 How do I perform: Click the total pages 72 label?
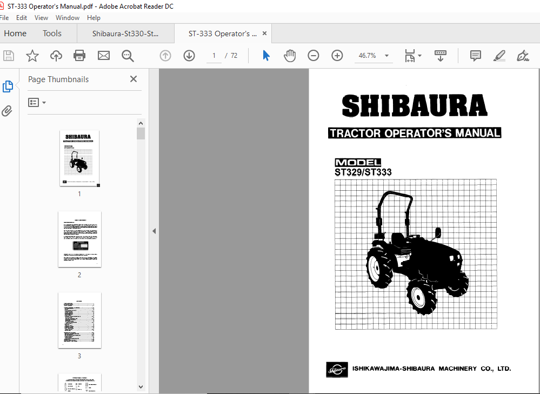tap(234, 56)
